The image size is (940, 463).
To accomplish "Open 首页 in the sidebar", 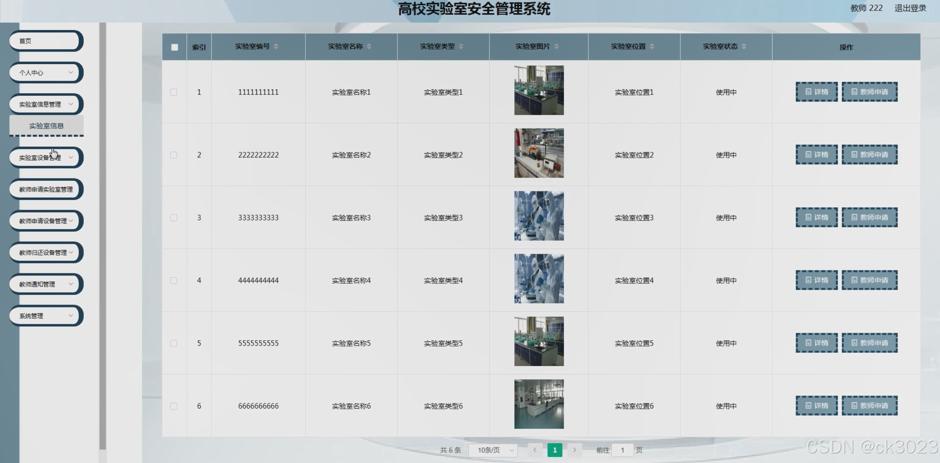I will point(46,41).
